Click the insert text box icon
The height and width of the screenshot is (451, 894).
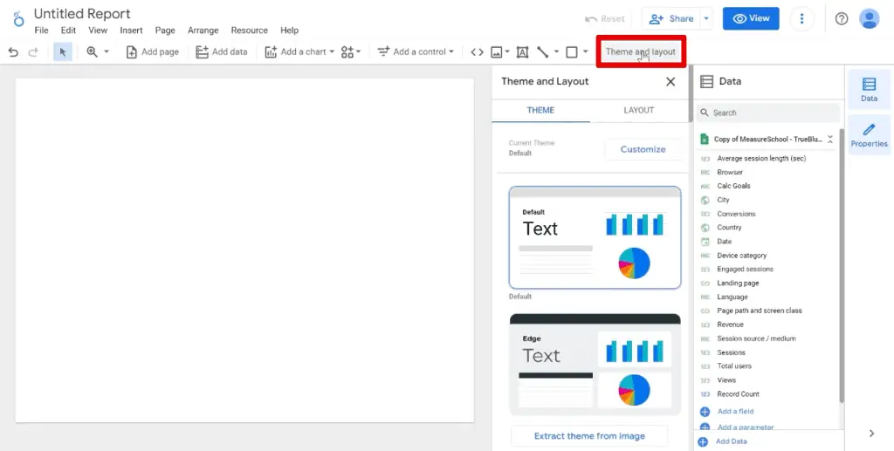pyautogui.click(x=522, y=51)
